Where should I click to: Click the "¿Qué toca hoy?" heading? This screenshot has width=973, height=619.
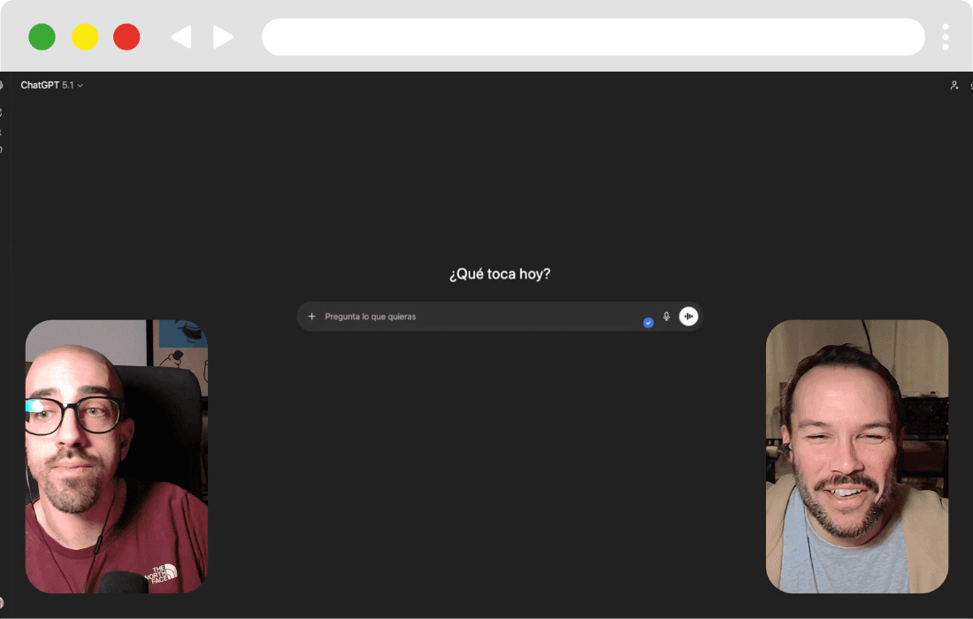[500, 273]
